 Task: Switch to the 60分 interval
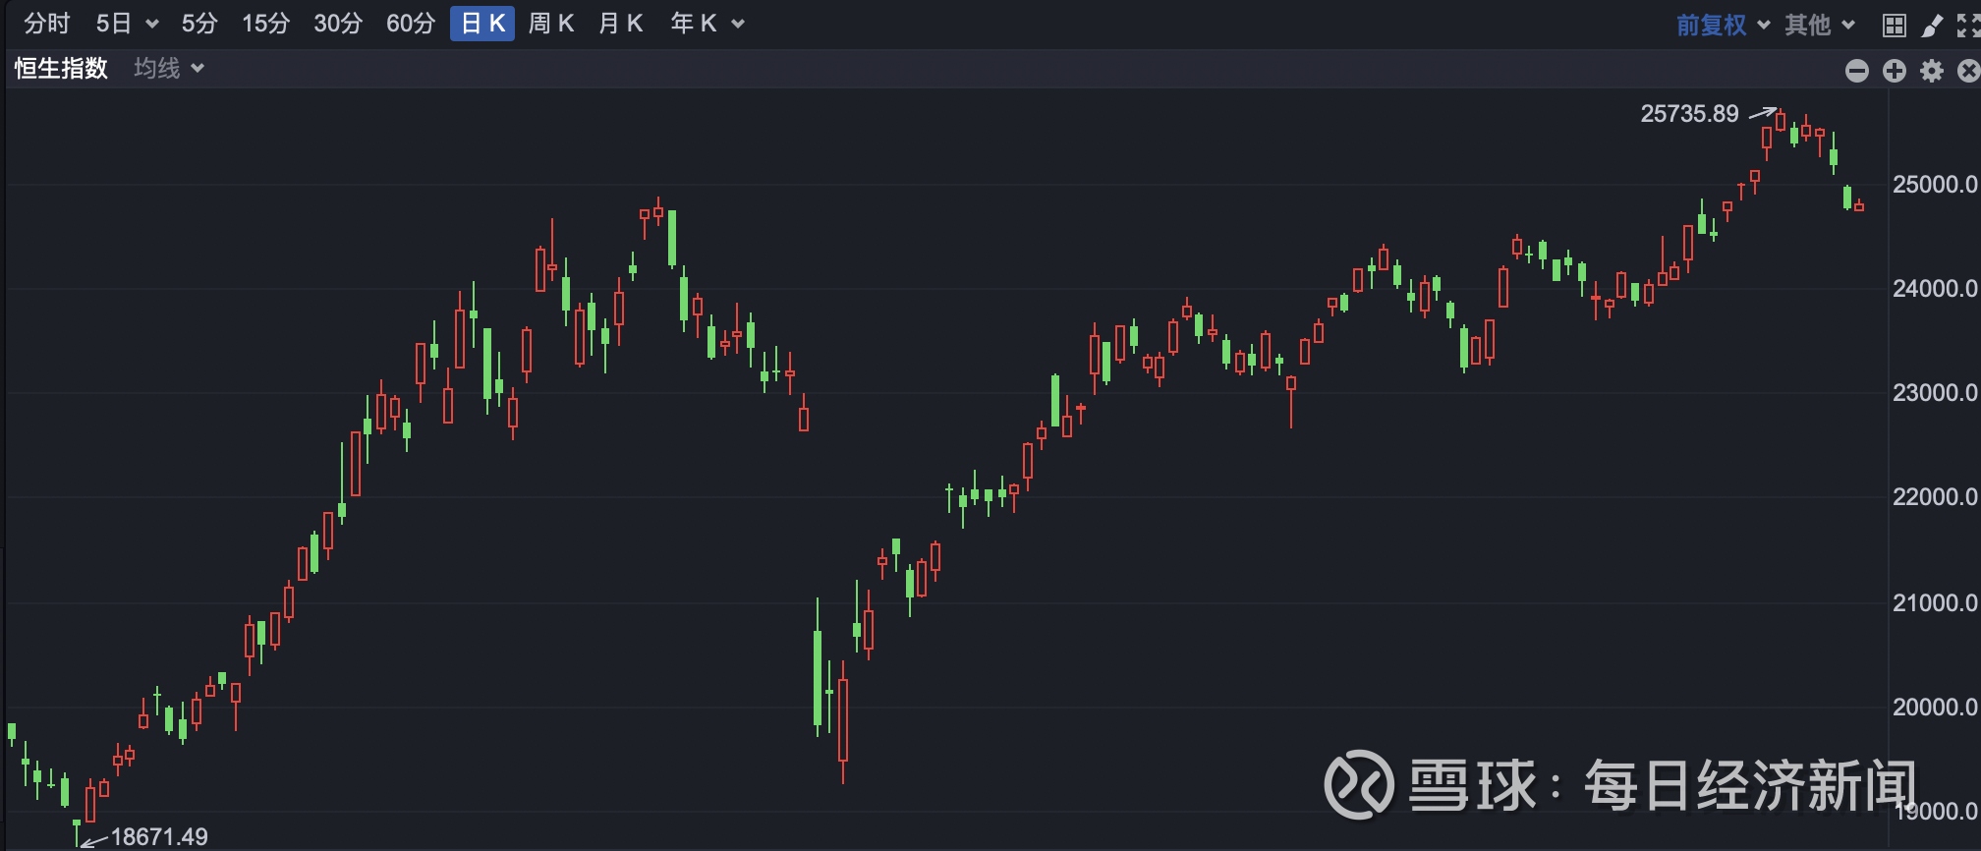pos(410,24)
